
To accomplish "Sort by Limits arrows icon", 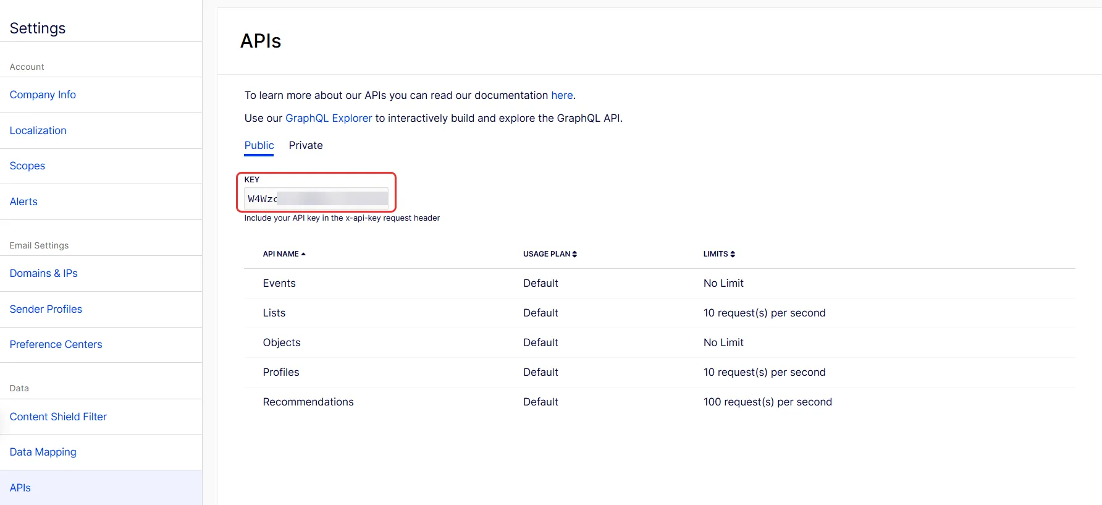I will (x=733, y=254).
